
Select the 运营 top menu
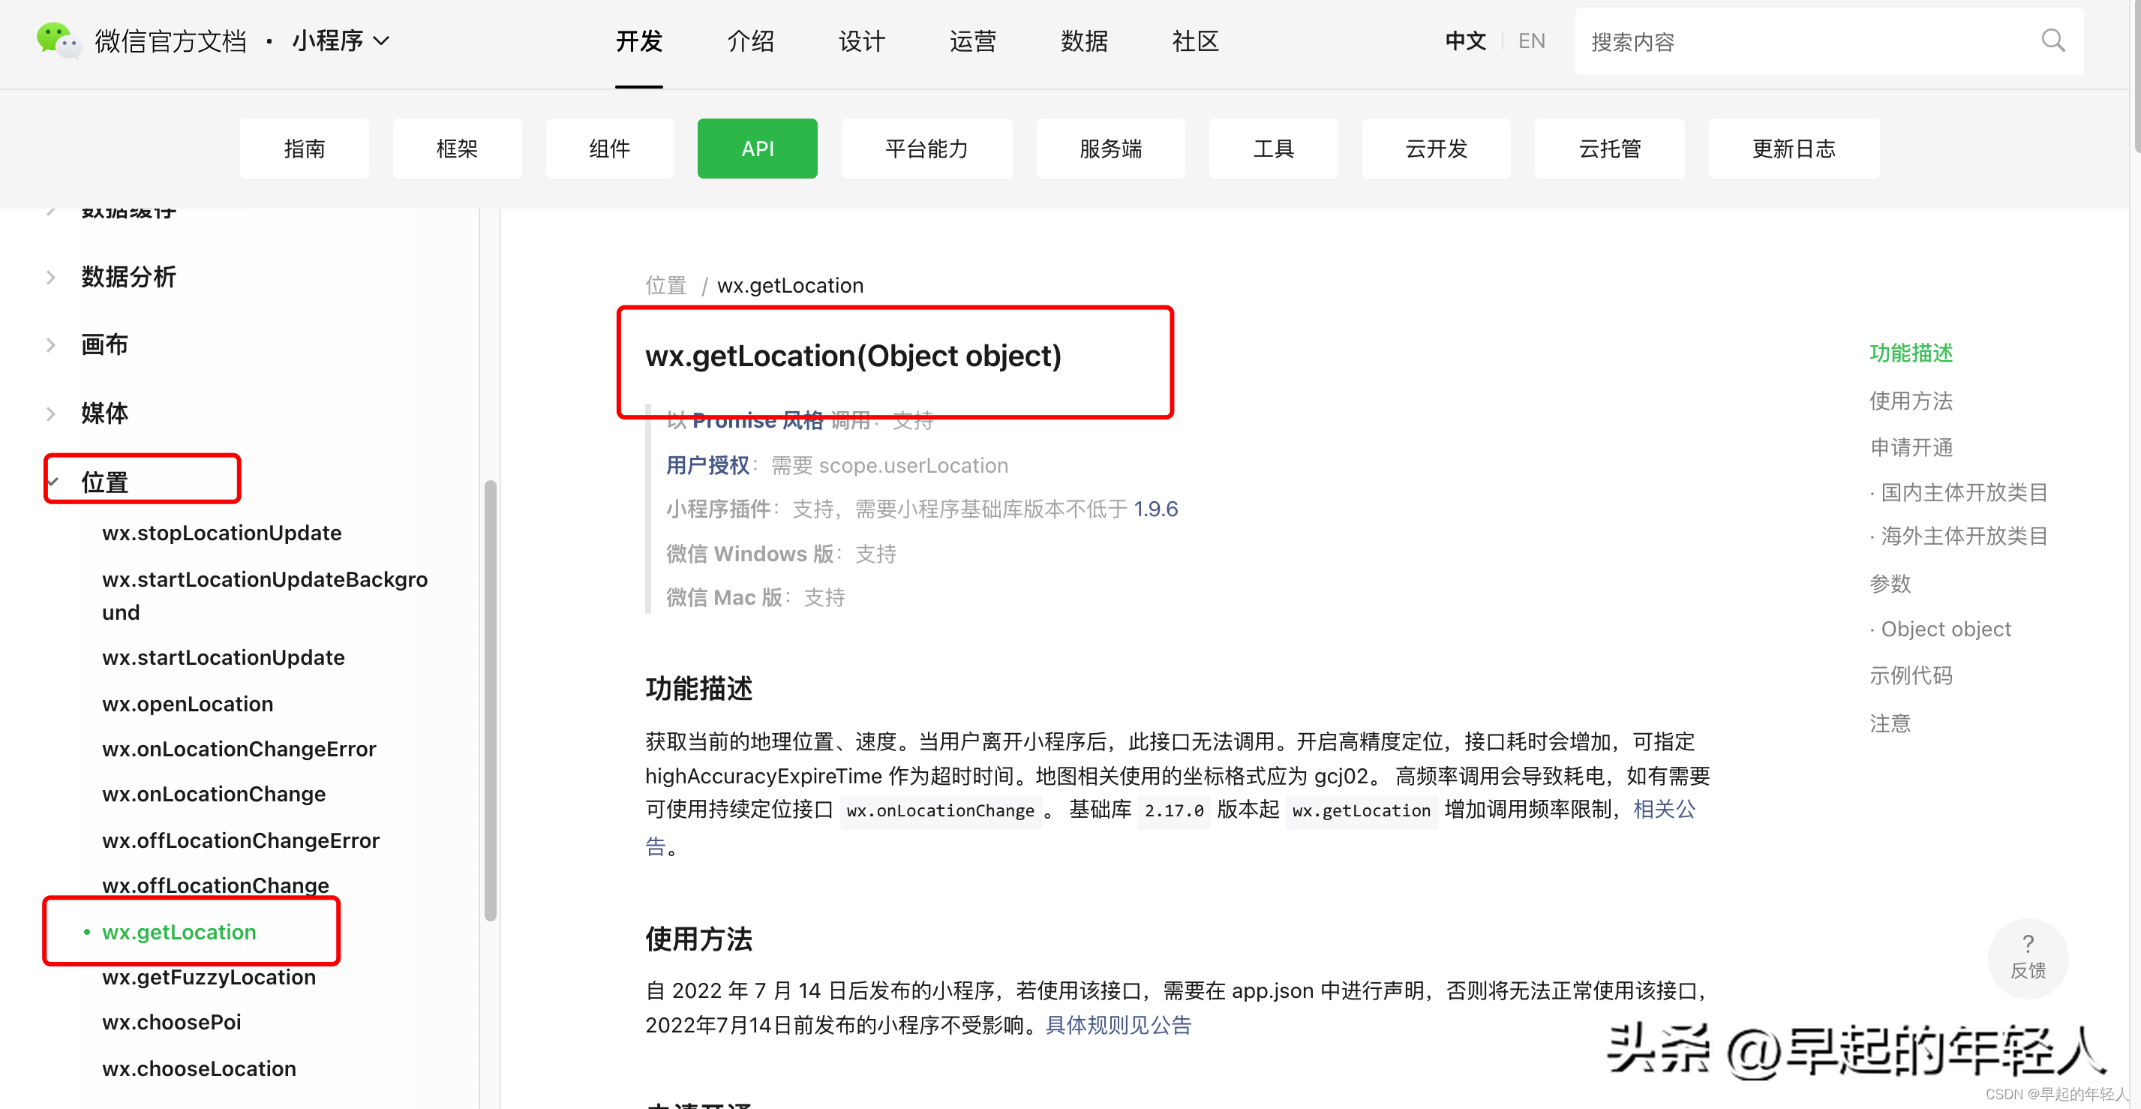click(x=972, y=41)
